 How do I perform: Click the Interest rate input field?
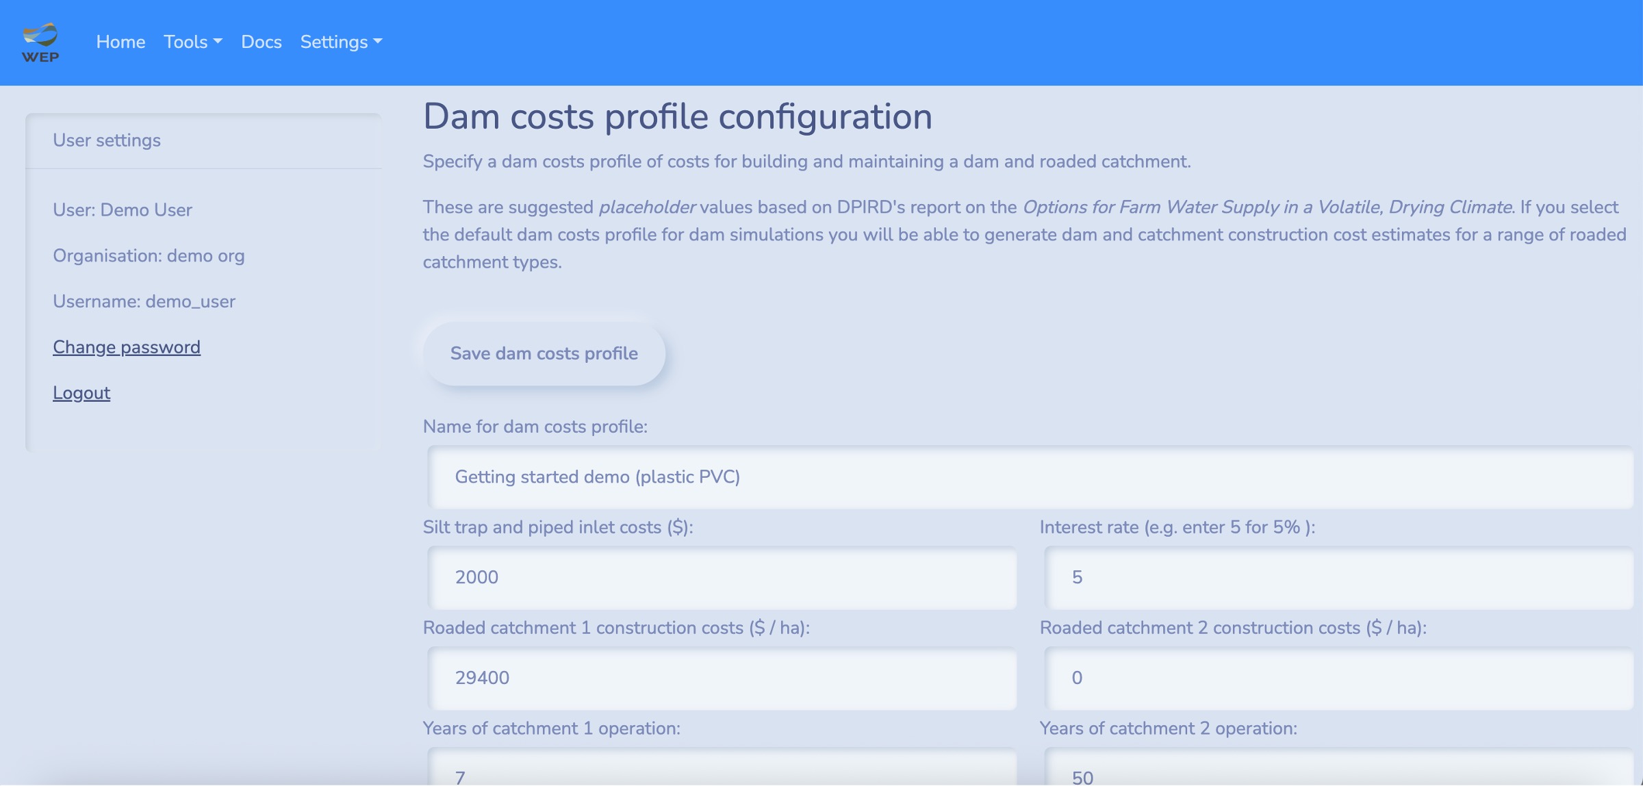pyautogui.click(x=1339, y=578)
